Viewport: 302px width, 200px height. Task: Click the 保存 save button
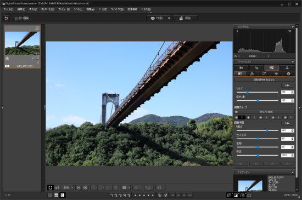point(185,18)
